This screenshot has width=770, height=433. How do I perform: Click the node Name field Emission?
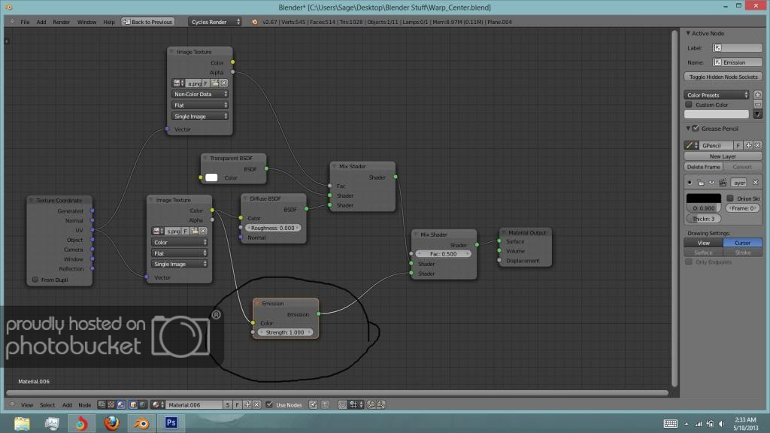click(738, 62)
